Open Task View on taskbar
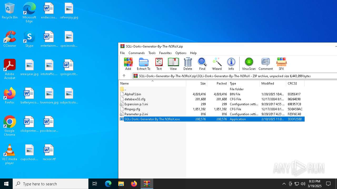Screen dimensions: 337x189 tap(95, 184)
